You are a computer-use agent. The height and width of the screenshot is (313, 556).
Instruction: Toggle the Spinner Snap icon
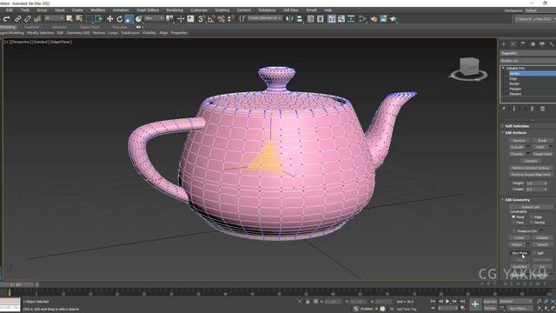231,19
